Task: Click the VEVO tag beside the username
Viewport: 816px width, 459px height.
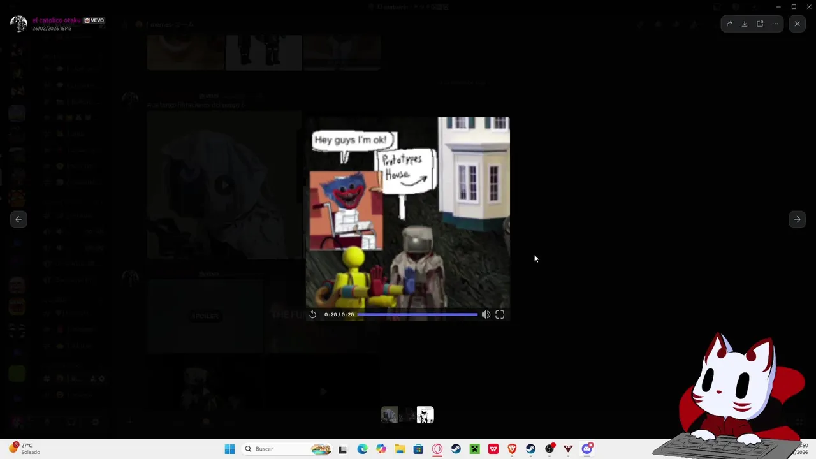Action: point(94,20)
